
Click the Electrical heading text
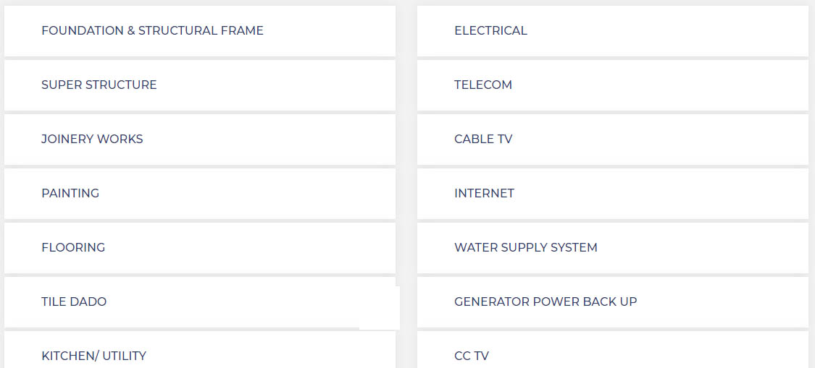point(490,30)
